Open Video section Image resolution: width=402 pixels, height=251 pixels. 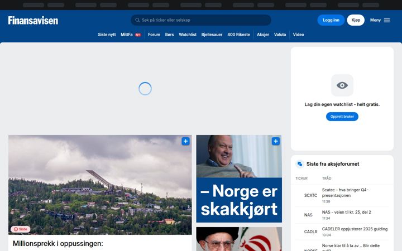coord(298,35)
